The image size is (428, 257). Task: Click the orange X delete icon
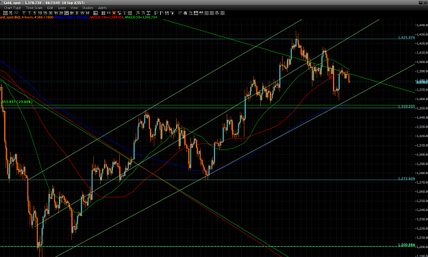[114, 13]
